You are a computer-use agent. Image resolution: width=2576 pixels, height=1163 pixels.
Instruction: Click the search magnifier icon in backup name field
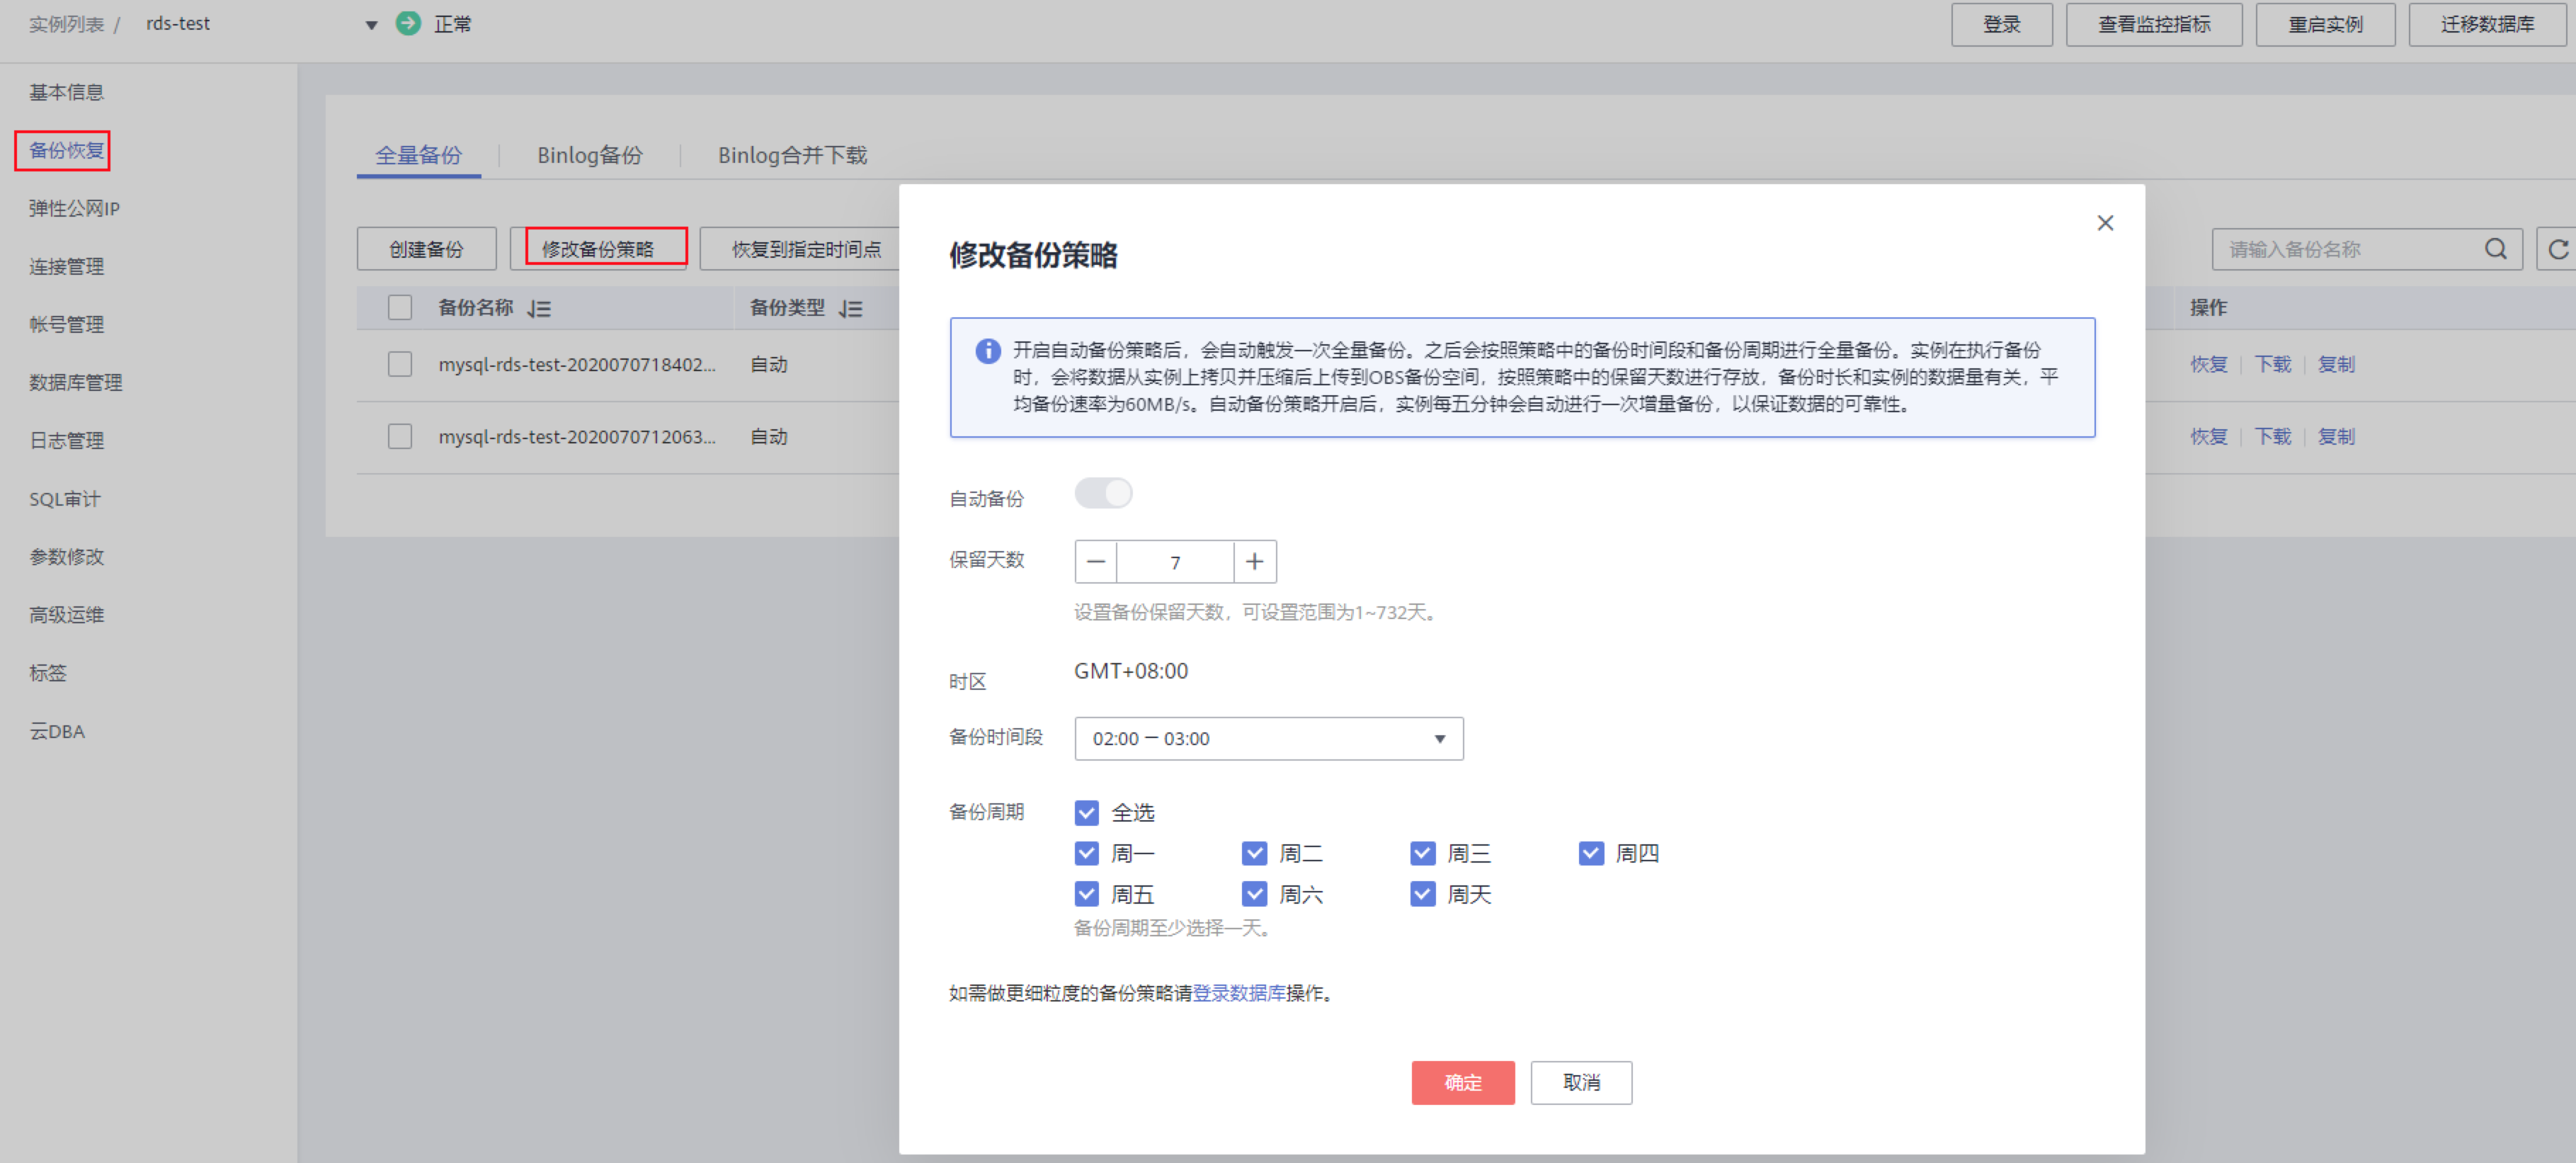click(2495, 249)
